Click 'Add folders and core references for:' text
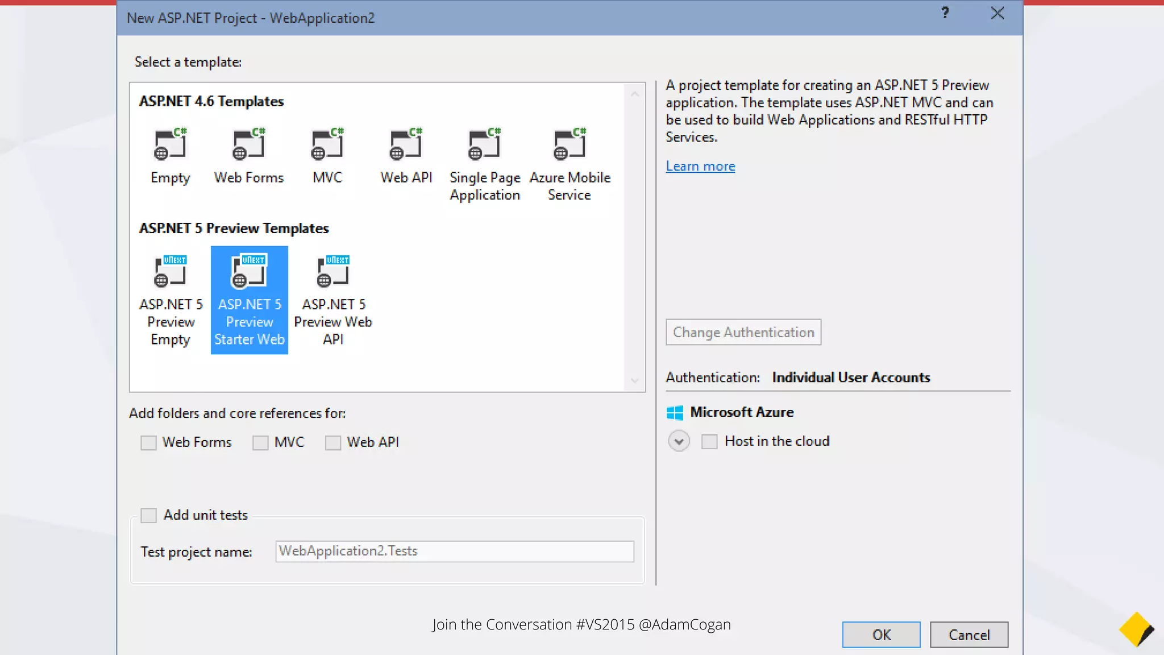1164x655 pixels. (x=237, y=413)
